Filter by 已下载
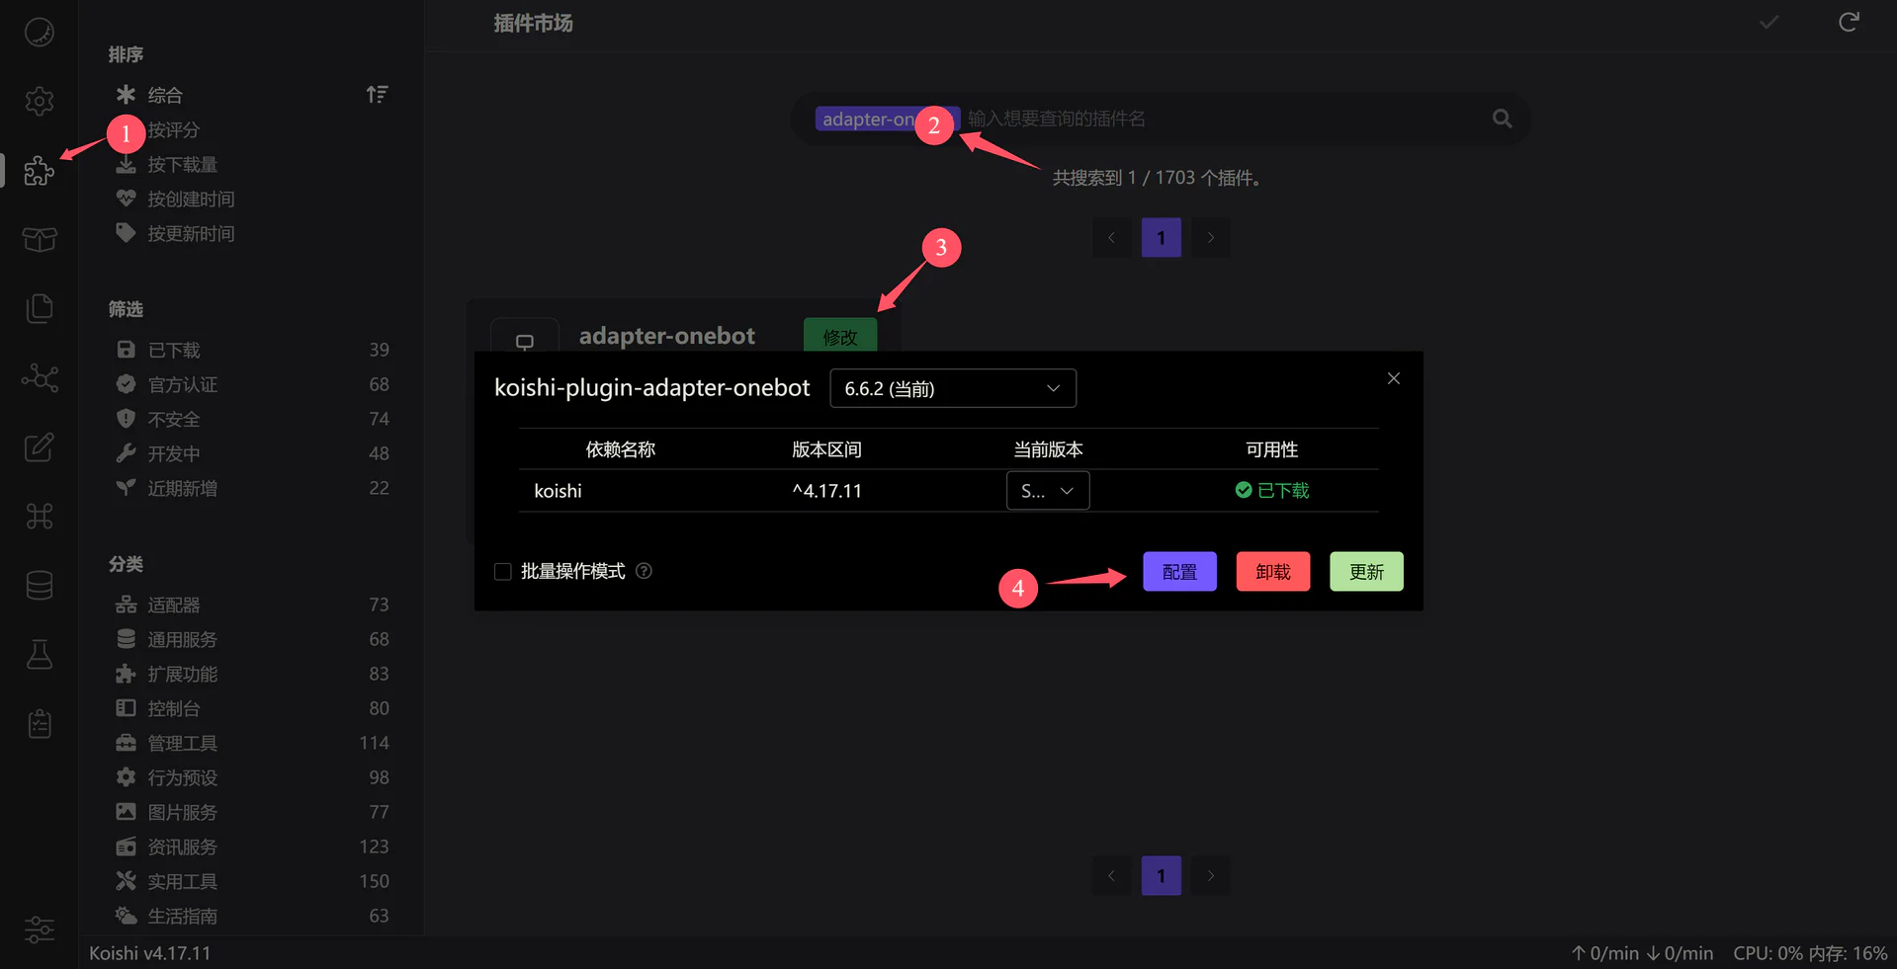 tap(252, 350)
